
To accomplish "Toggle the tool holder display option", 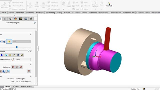I will pos(18,55).
